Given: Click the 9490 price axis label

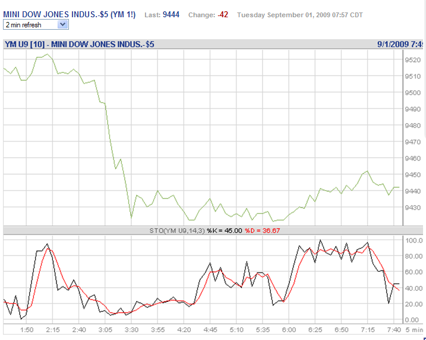Looking at the screenshot, I should (412, 109).
